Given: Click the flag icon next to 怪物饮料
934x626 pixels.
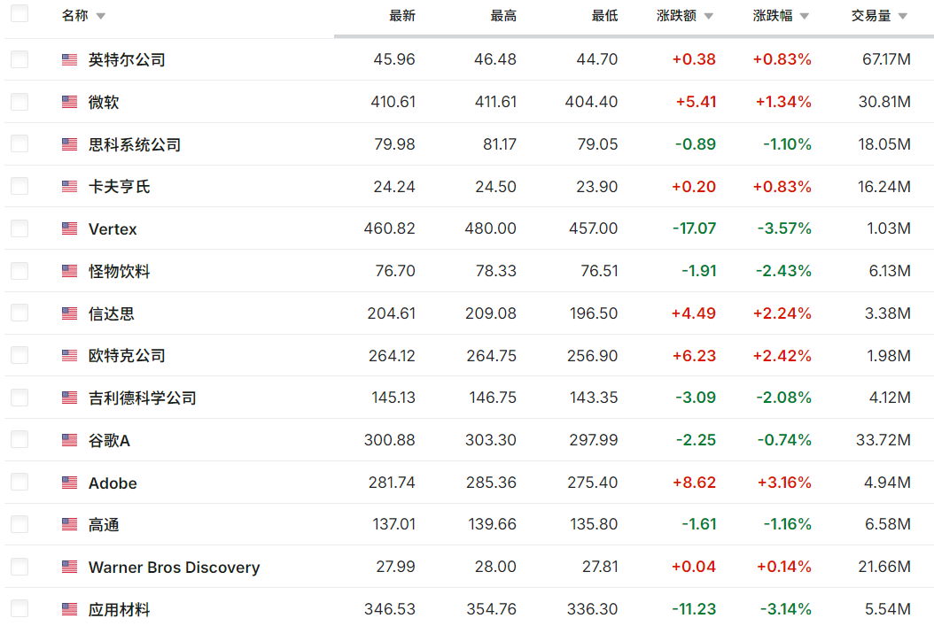Looking at the screenshot, I should 69,271.
